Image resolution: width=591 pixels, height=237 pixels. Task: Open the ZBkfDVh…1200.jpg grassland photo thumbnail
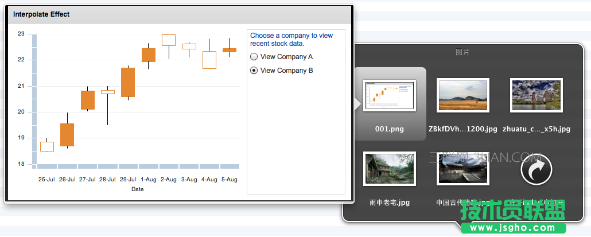(462, 95)
